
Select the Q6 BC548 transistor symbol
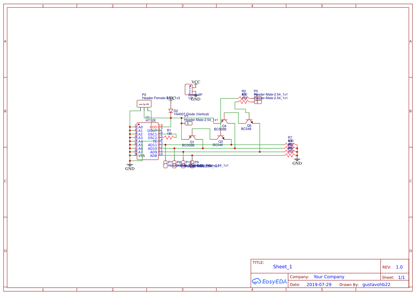249,121
